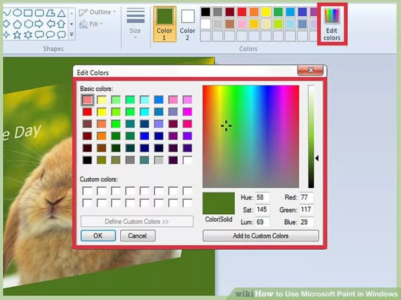Choose silver in basic colors bottom row
Viewport: 401px width, 300px height.
pos(159,160)
